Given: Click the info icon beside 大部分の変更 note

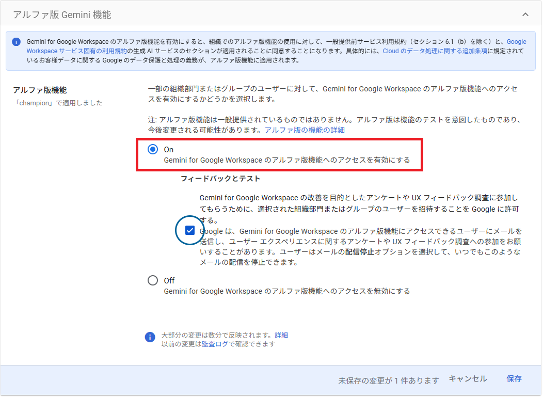Looking at the screenshot, I should (150, 337).
